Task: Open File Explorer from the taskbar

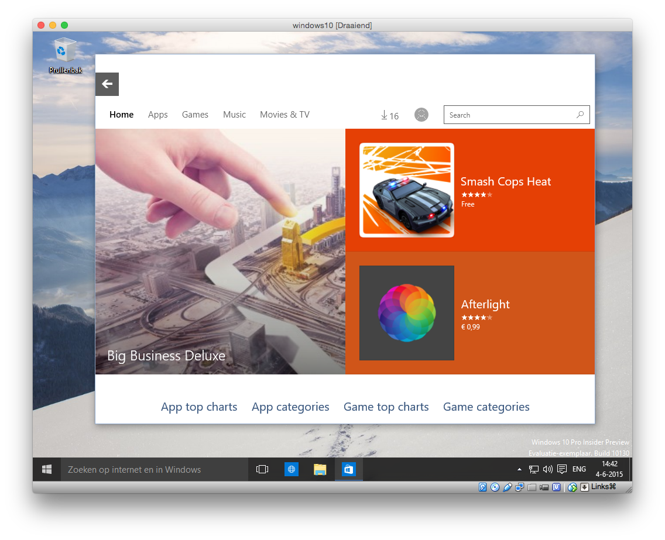Action: pyautogui.click(x=320, y=469)
